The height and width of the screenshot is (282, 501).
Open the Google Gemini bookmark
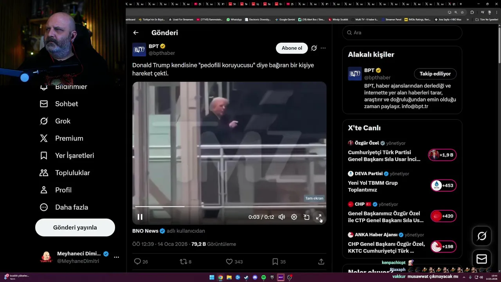point(285,19)
